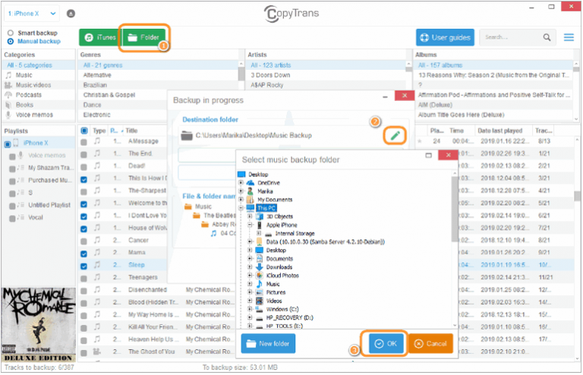This screenshot has height=375, width=583.
Task: Click the eject device icon
Action: point(71,14)
